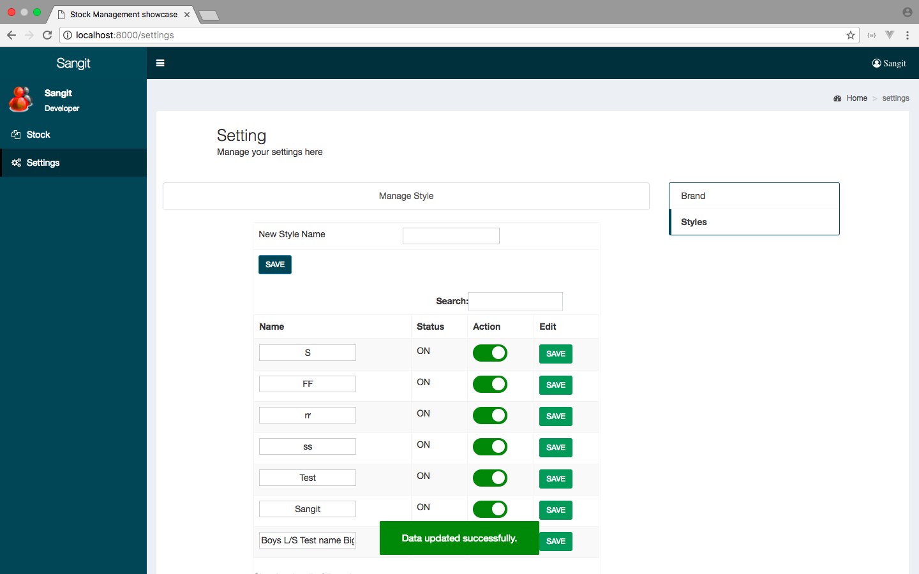This screenshot has height=574, width=919.
Task: Click the Sangit user avatar in sidebar
Action: click(x=20, y=99)
